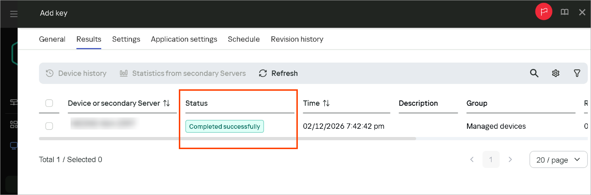Open the filter funnel icon
Screen dimensions: 591x195
pos(577,73)
